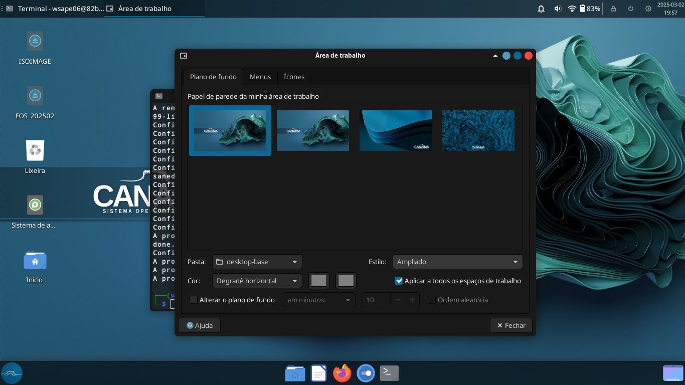Click the Fechar button

(x=511, y=325)
